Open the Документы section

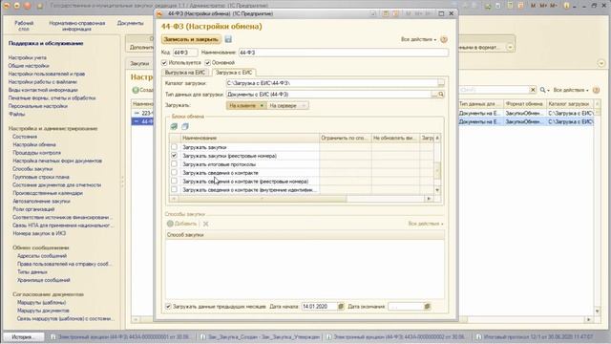pyautogui.click(x=130, y=23)
